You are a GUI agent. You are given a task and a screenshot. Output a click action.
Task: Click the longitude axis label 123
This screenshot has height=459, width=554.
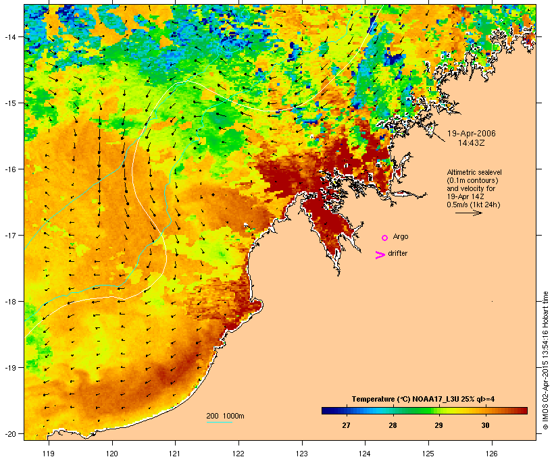pyautogui.click(x=302, y=454)
